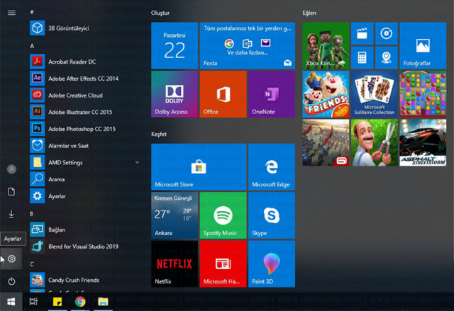Open the Groove Music disc tile

[x=387, y=33]
